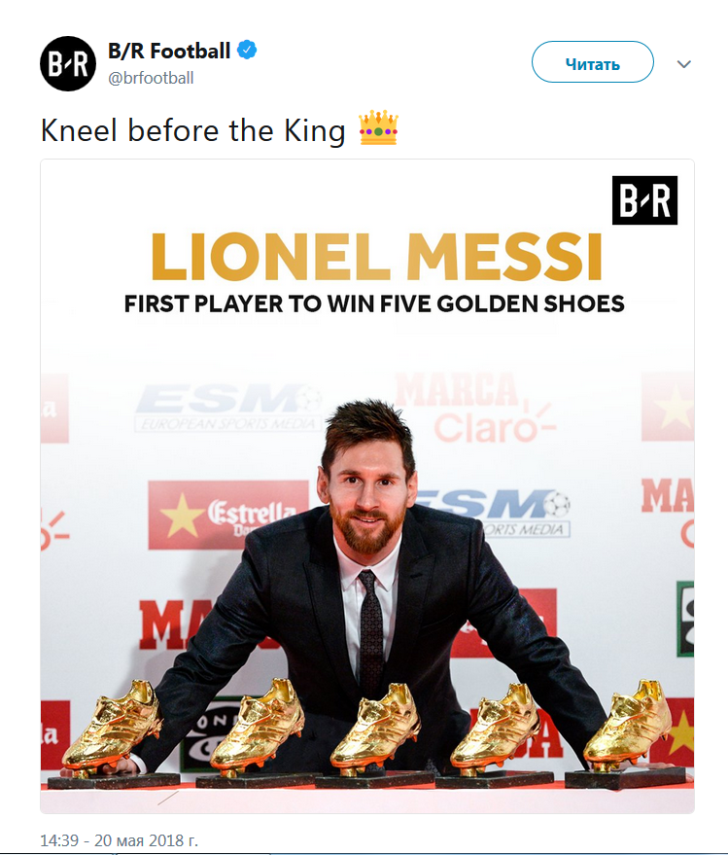Viewport: 728px width, 855px height.
Task: Click the B/R Football profile avatar
Action: pos(68,63)
